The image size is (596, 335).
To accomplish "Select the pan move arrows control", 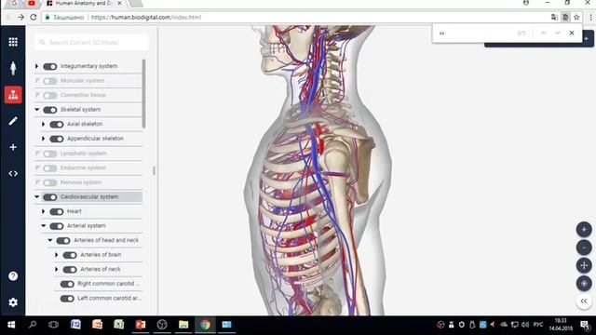I will [584, 265].
